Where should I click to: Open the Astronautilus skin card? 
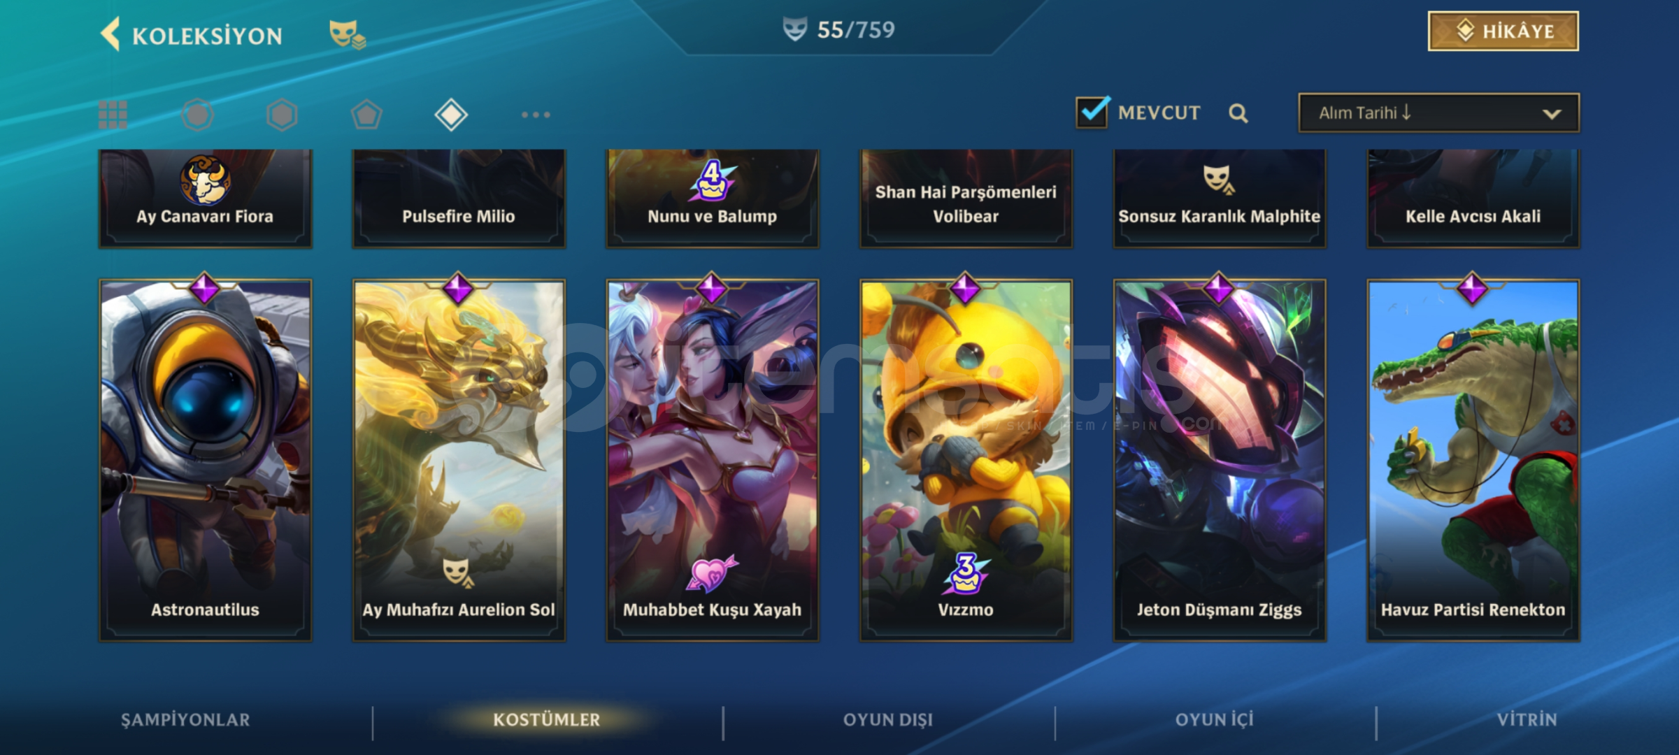[205, 460]
